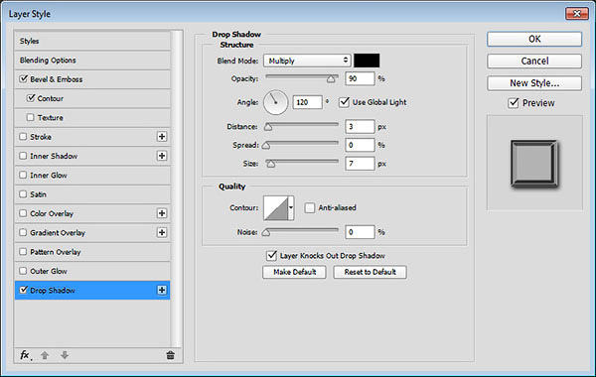
Task: Enable the Outer Glow checkbox
Action: click(x=23, y=271)
